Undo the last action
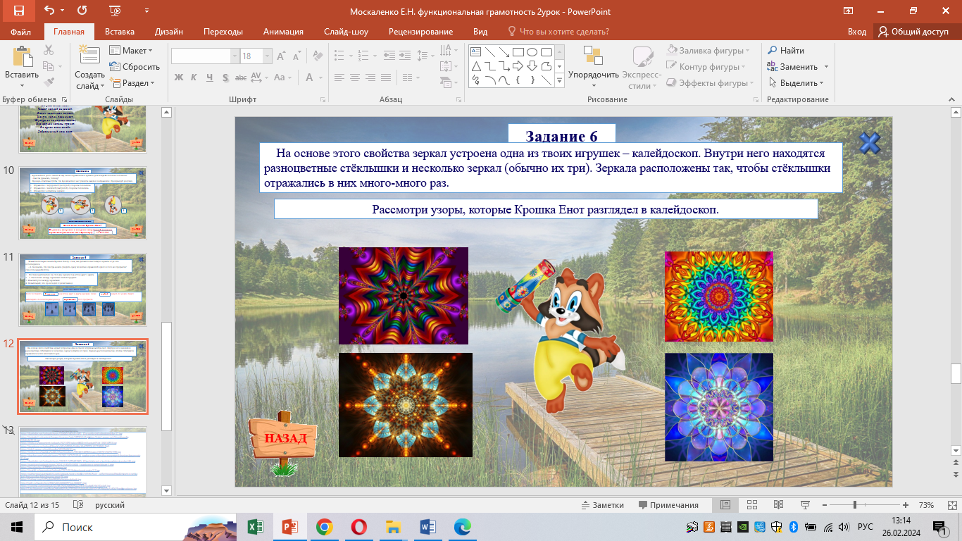 [x=49, y=11]
